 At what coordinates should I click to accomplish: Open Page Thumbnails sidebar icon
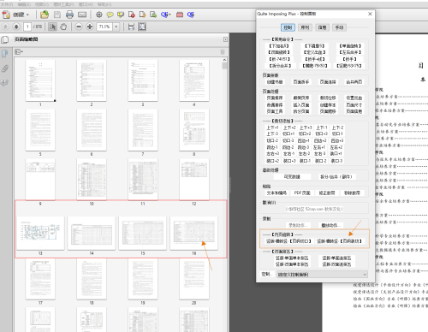(x=5, y=39)
